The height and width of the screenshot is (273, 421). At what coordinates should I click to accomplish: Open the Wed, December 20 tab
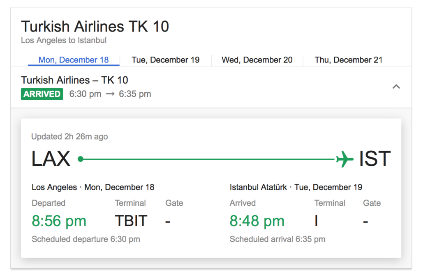(x=257, y=60)
